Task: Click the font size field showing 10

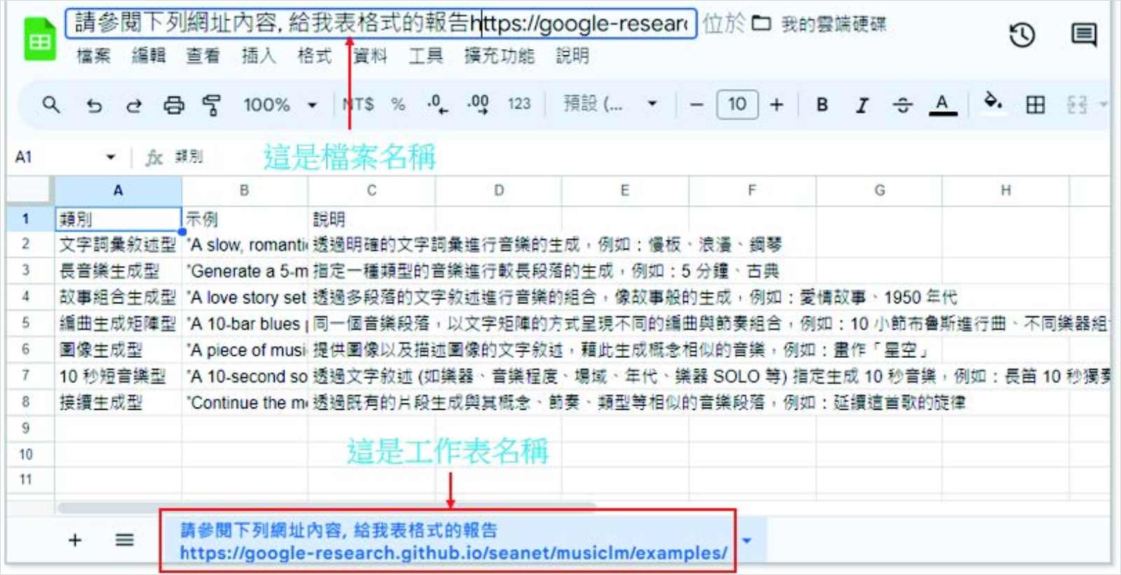Action: [737, 104]
